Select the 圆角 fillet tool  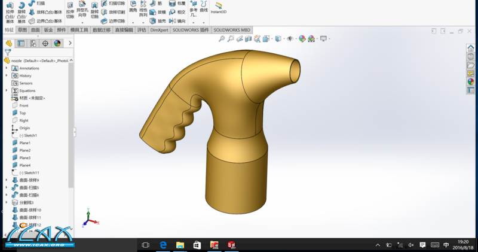click(133, 8)
